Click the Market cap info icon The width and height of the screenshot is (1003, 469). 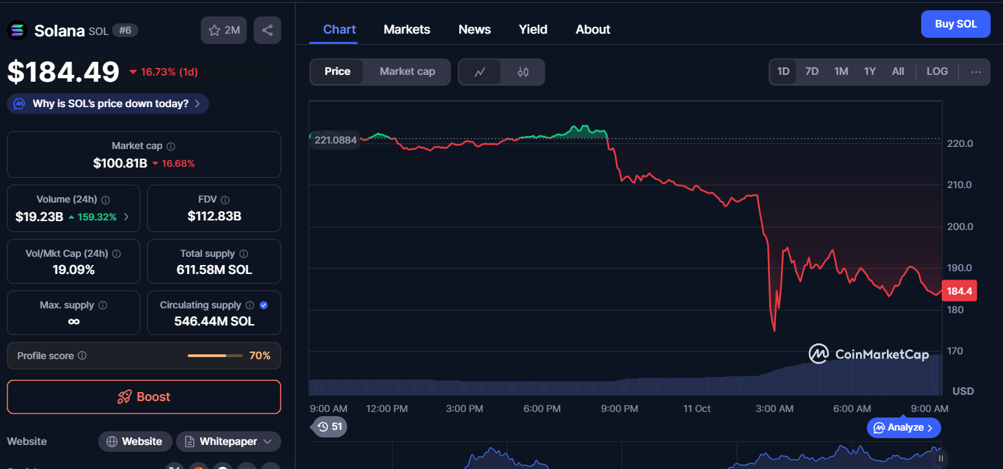tap(171, 146)
